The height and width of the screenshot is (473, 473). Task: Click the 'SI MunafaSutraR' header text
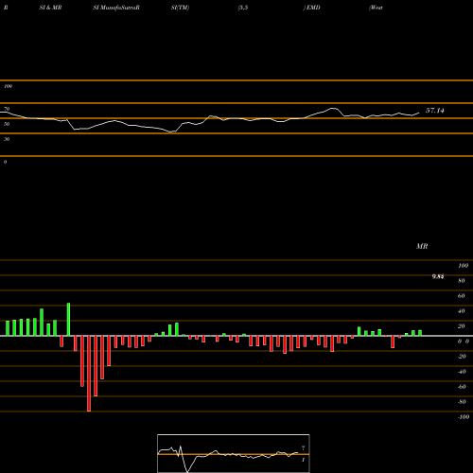[116, 8]
